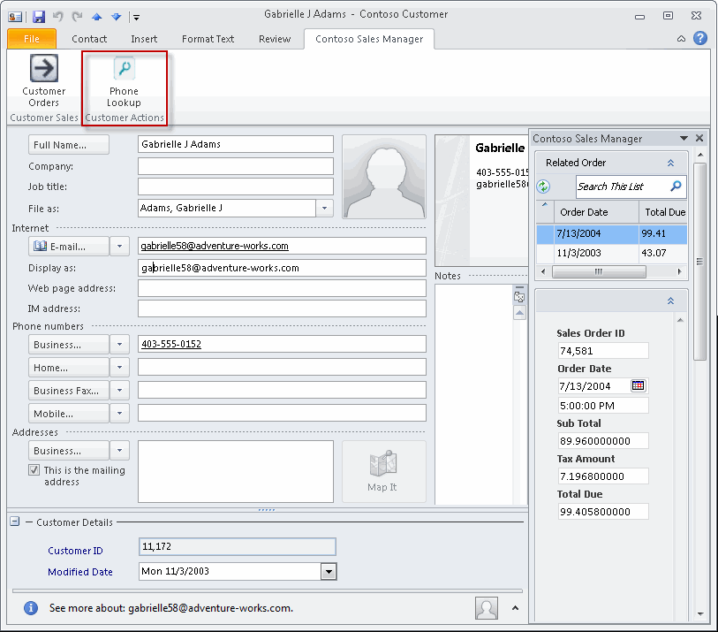Click the Full Name button
This screenshot has width=718, height=632.
tap(68, 144)
